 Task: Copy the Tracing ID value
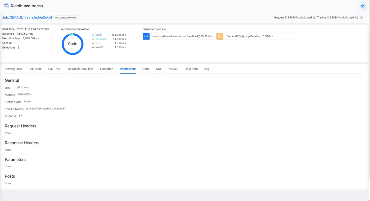356,17
